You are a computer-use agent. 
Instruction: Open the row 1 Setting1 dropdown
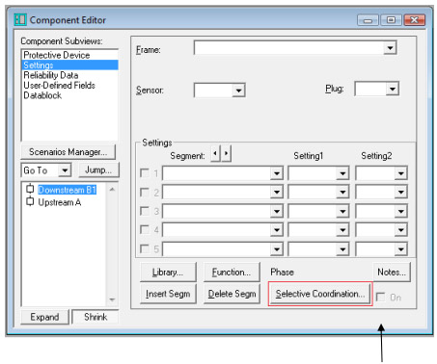pyautogui.click(x=342, y=173)
